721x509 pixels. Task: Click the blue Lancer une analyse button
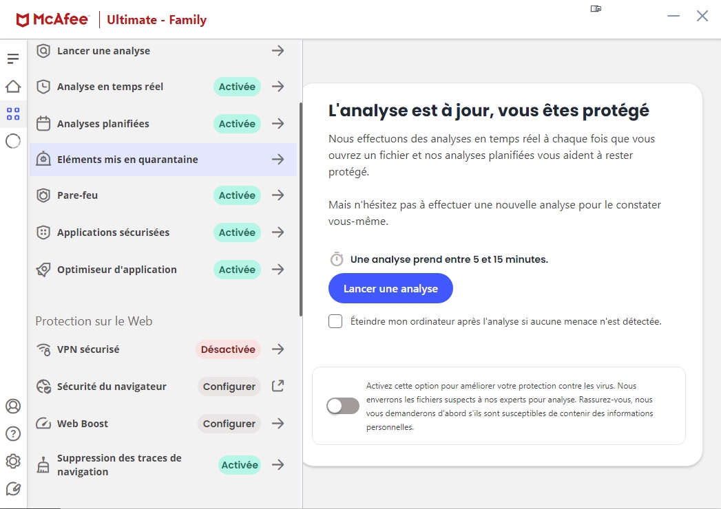(390, 288)
